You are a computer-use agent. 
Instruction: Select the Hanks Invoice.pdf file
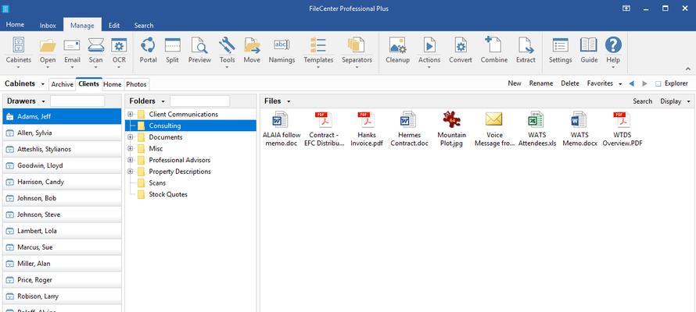(x=366, y=129)
